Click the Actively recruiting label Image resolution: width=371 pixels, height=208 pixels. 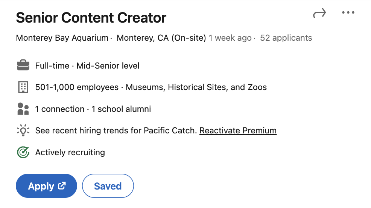click(x=70, y=153)
